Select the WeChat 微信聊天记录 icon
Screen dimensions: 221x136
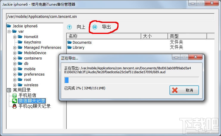pos(15,101)
